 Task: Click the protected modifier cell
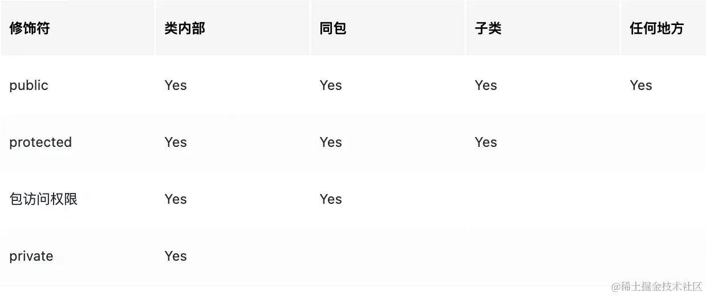40,142
